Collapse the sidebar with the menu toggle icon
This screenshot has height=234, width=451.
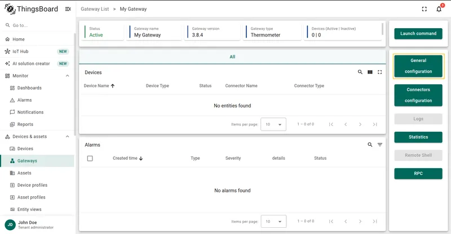click(x=68, y=9)
